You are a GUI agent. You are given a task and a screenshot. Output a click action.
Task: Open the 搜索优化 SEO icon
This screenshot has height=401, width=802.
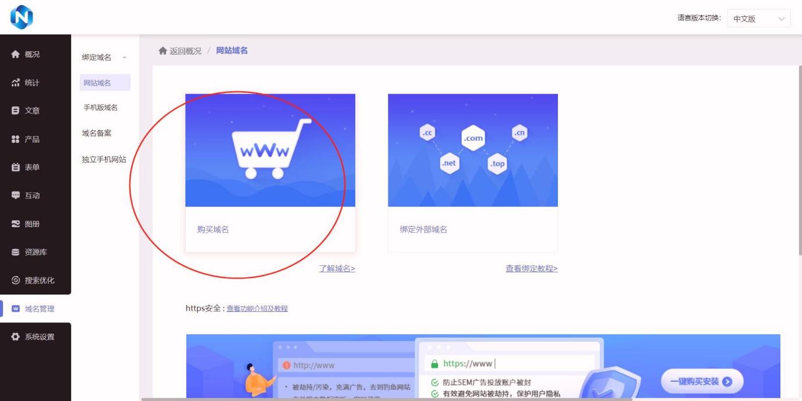[x=16, y=281]
